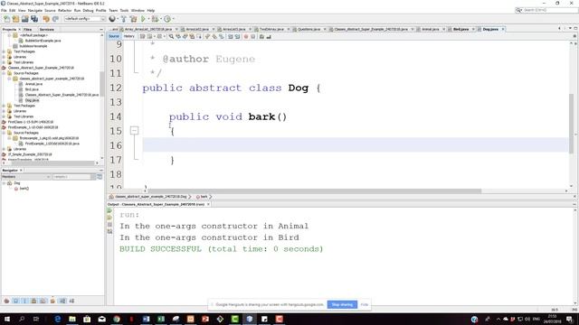Open the Members dropdown in Navigator

[x=26, y=177]
